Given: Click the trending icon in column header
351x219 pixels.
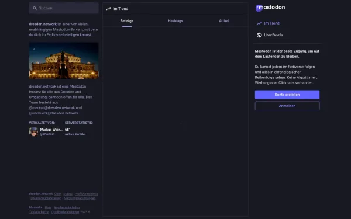Looking at the screenshot, I should tap(109, 9).
